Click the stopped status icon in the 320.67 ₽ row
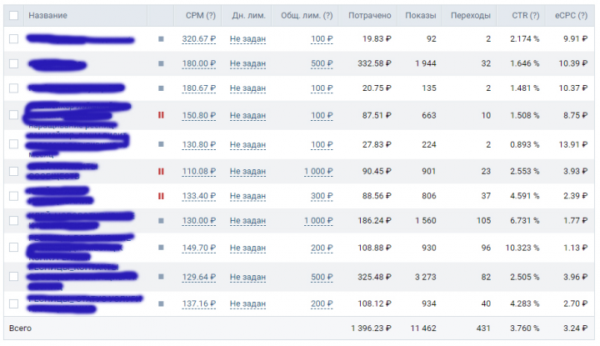The height and width of the screenshot is (346, 600). click(x=161, y=39)
